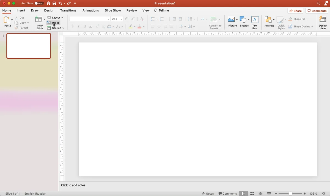The width and height of the screenshot is (330, 196).
Task: Switch to the Design tab
Action: click(x=49, y=10)
